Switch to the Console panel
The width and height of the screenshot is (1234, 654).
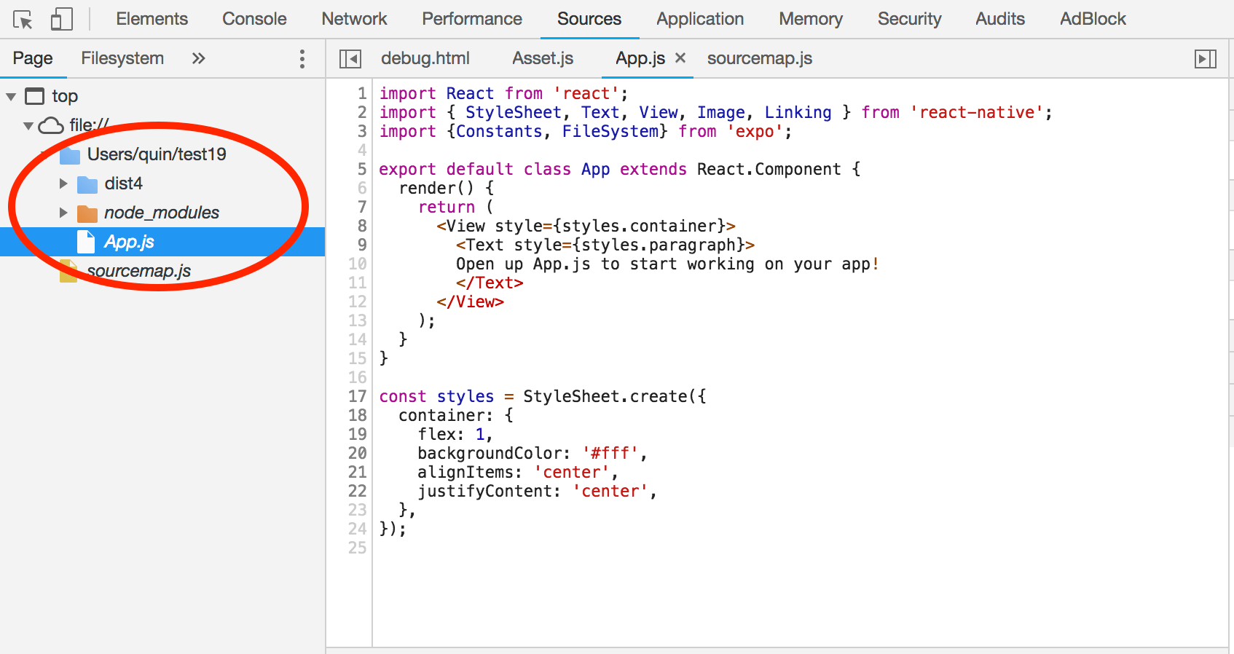[254, 19]
